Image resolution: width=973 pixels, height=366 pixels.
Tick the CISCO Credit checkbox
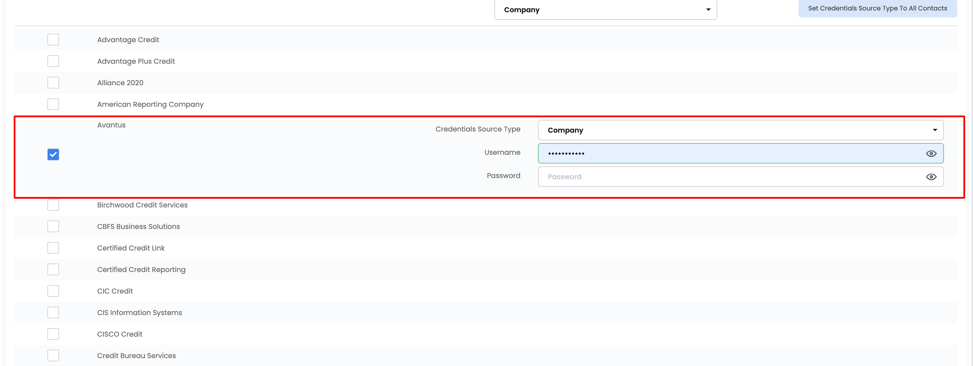[53, 333]
